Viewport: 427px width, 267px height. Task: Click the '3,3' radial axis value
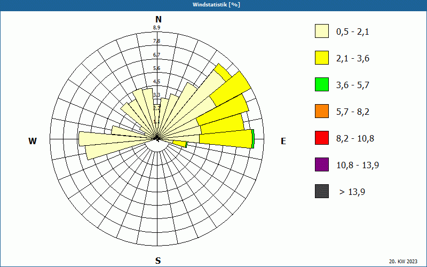click(156, 95)
